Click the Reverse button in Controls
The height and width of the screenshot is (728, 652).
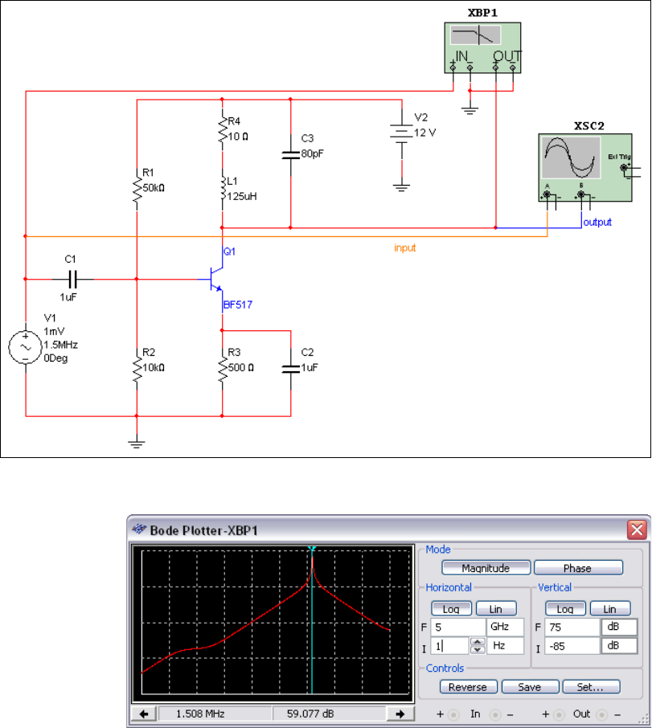pyautogui.click(x=468, y=687)
